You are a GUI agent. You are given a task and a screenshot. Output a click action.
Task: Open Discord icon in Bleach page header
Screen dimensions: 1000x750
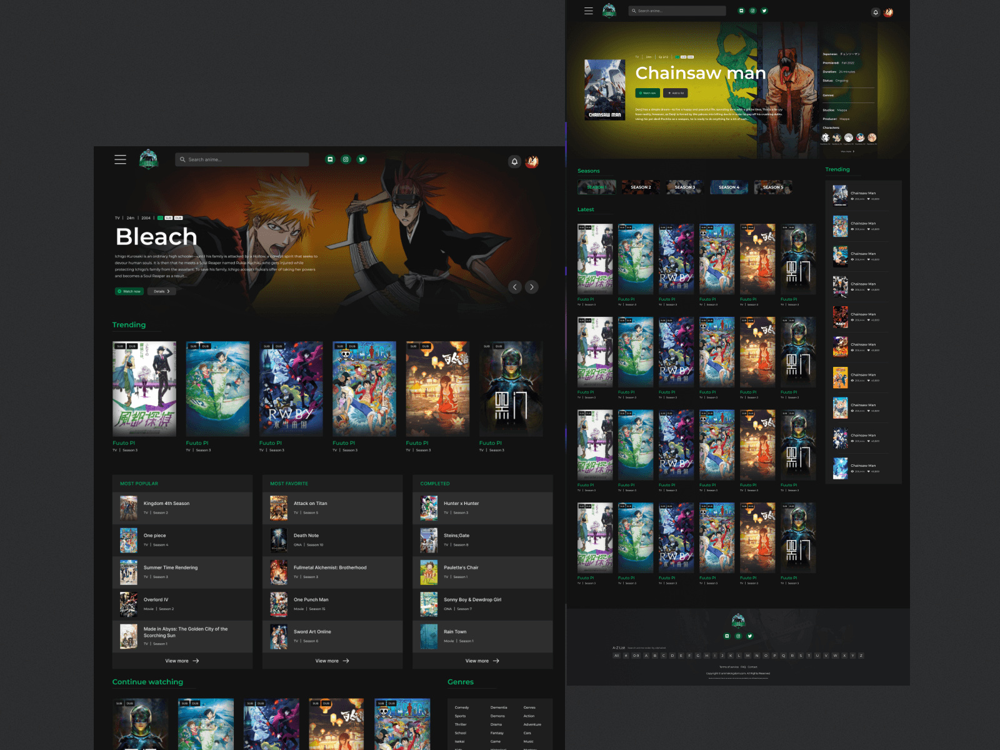(x=330, y=159)
